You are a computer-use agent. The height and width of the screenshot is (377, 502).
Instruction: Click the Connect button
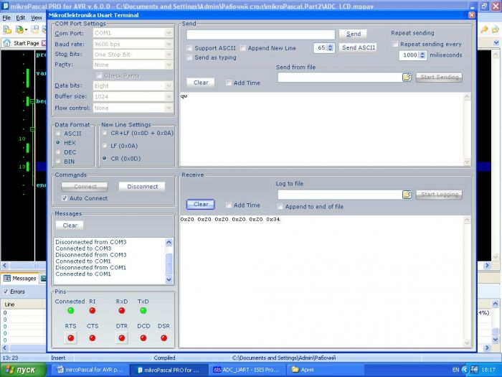coord(85,187)
